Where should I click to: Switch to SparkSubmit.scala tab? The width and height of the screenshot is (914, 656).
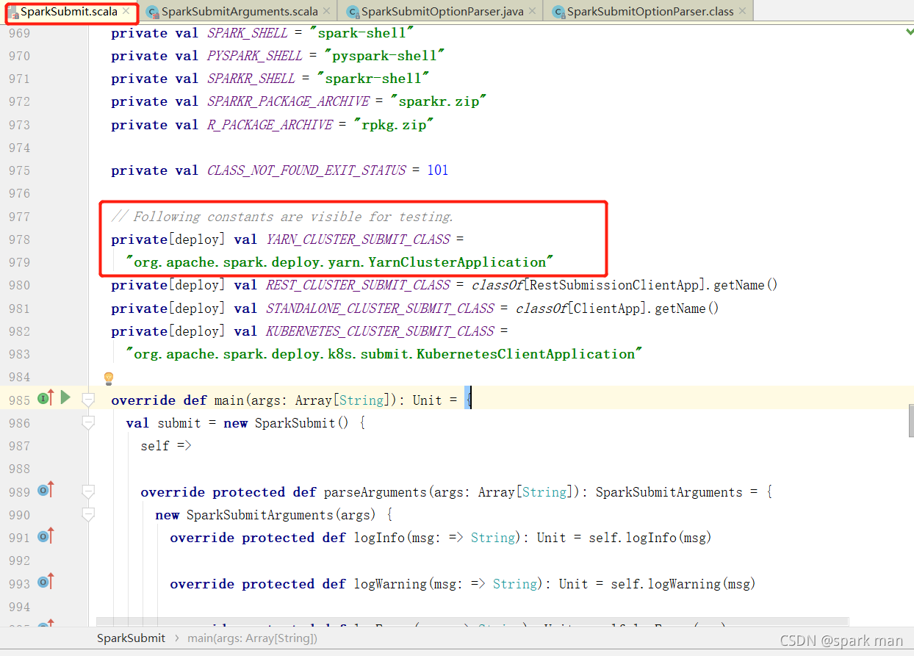pyautogui.click(x=68, y=12)
